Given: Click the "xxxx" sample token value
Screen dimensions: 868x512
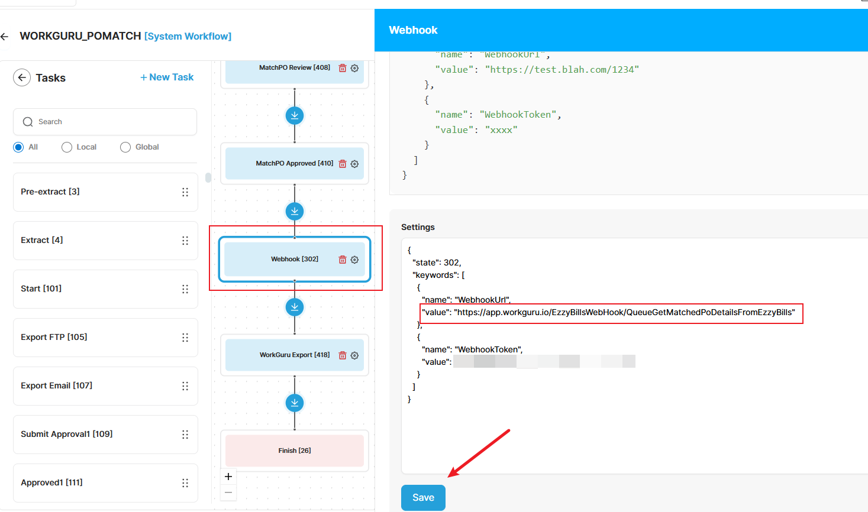Looking at the screenshot, I should tap(501, 130).
